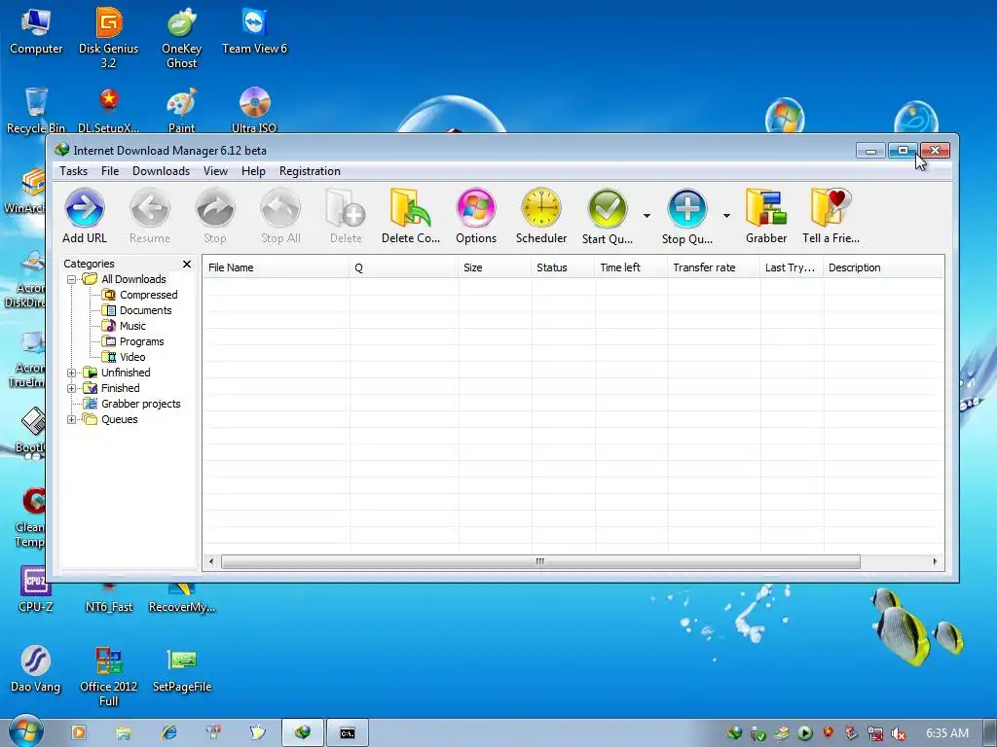The image size is (997, 747).
Task: Sort by the Last Try column
Action: tap(791, 267)
